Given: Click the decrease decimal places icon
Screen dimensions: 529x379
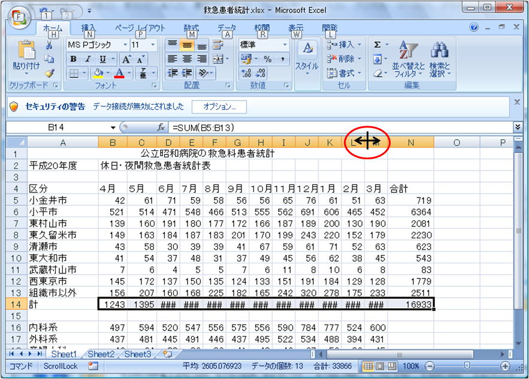Looking at the screenshot, I should [261, 73].
